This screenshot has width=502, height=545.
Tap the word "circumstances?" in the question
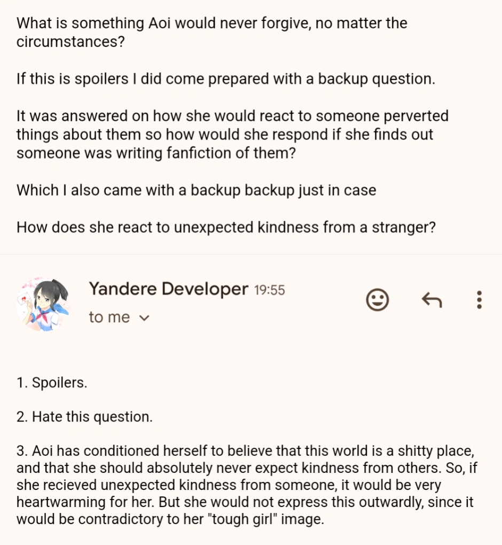pos(70,42)
